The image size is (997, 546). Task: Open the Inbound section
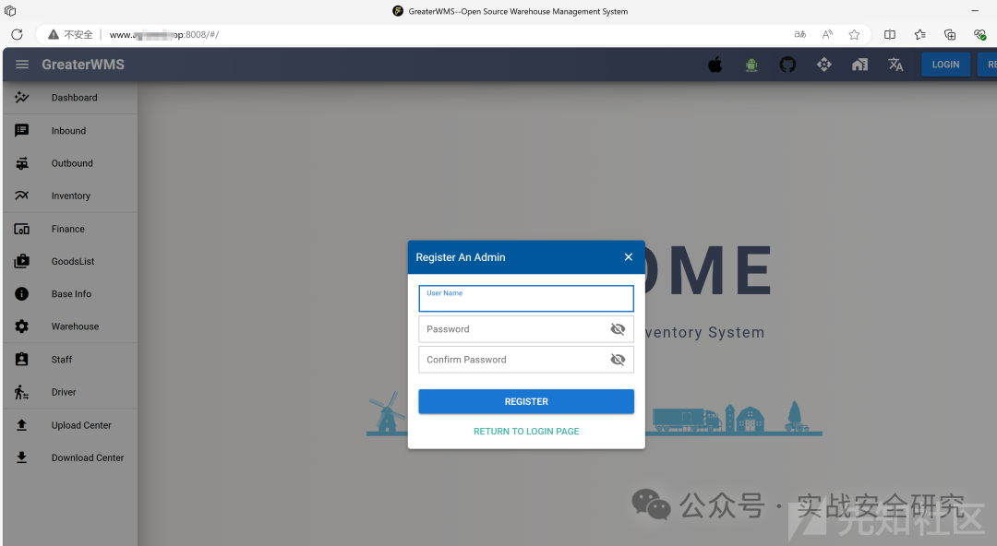point(70,130)
